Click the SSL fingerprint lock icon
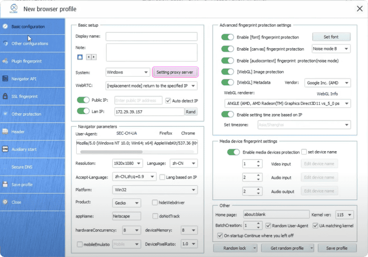The height and width of the screenshot is (257, 368). pos(5,96)
